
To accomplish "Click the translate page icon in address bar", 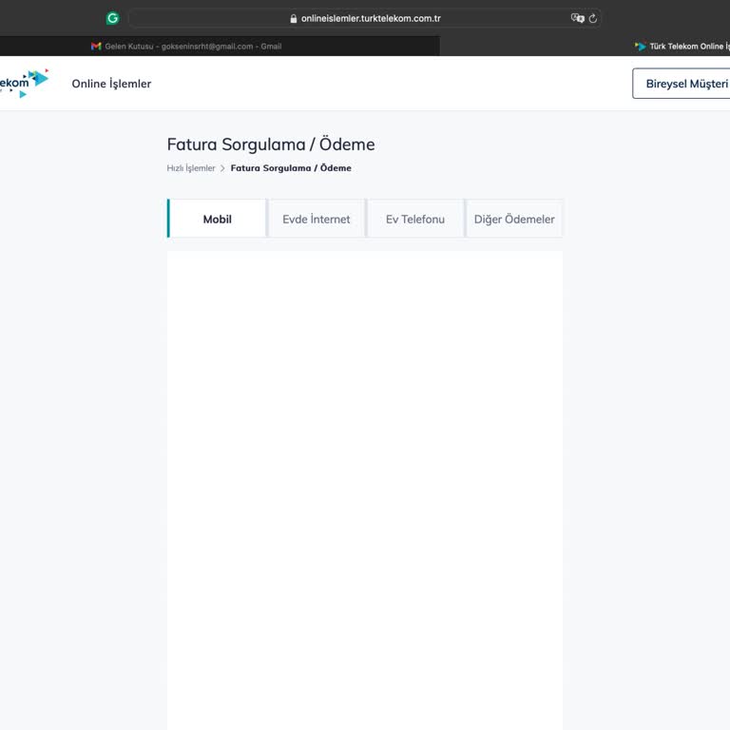I will point(577,18).
